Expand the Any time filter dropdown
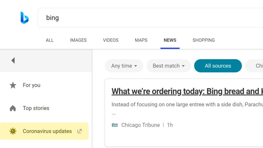This screenshot has height=148, width=263. [124, 66]
